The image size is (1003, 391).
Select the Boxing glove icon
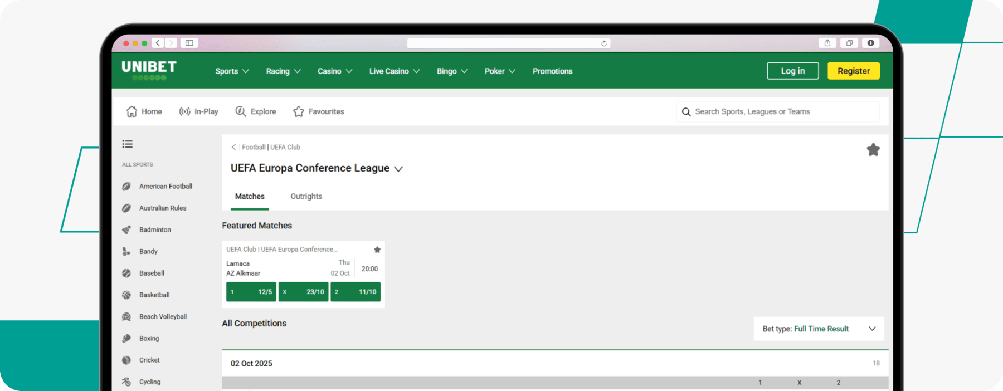click(126, 338)
